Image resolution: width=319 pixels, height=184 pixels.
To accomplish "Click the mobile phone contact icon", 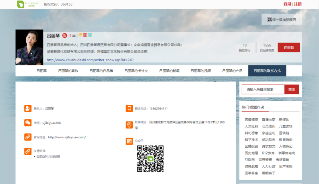I will [129, 108].
